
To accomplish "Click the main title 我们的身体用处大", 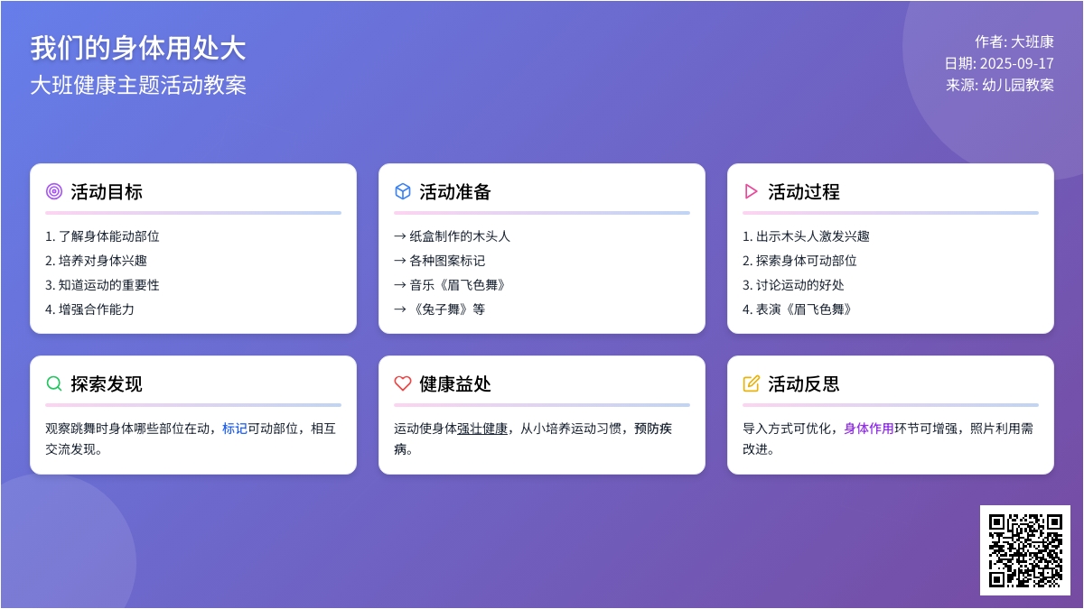I will (x=138, y=48).
